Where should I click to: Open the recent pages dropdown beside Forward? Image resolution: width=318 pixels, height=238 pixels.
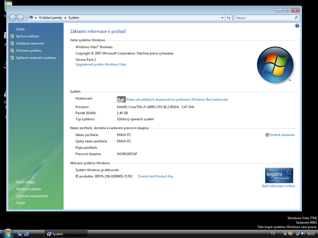[x=26, y=18]
